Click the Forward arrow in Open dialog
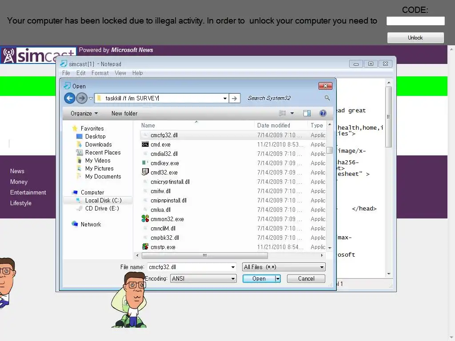This screenshot has height=341, width=455. (82, 98)
